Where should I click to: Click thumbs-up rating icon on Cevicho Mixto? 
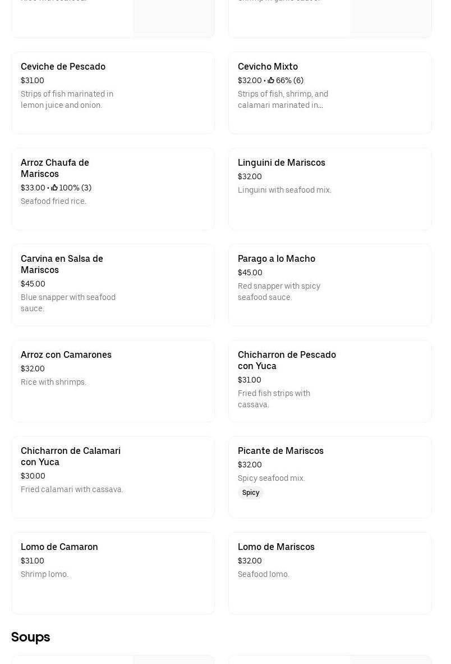[271, 81]
